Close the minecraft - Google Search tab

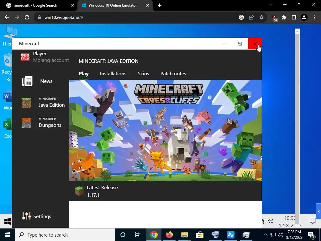click(72, 6)
